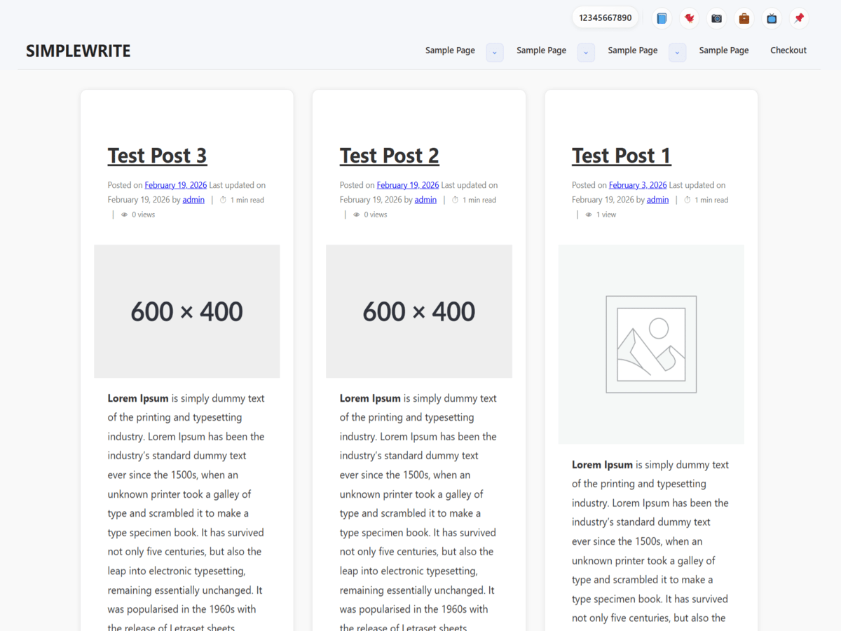Open the Test Post 2 title link
Viewport: 841px width, 631px height.
[389, 156]
